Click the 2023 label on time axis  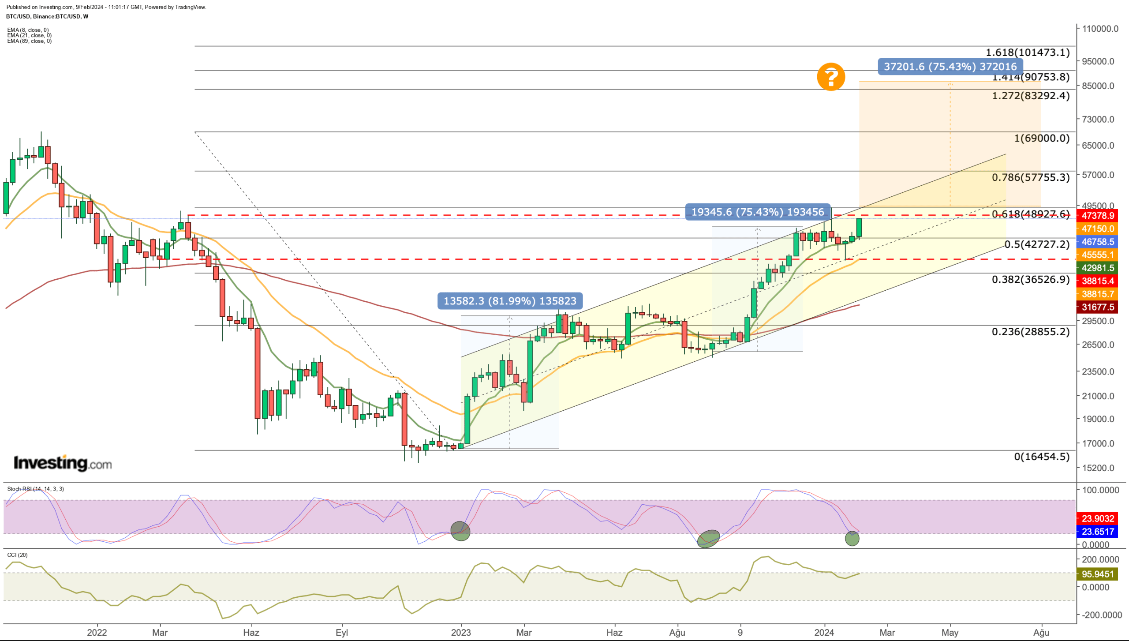461,633
